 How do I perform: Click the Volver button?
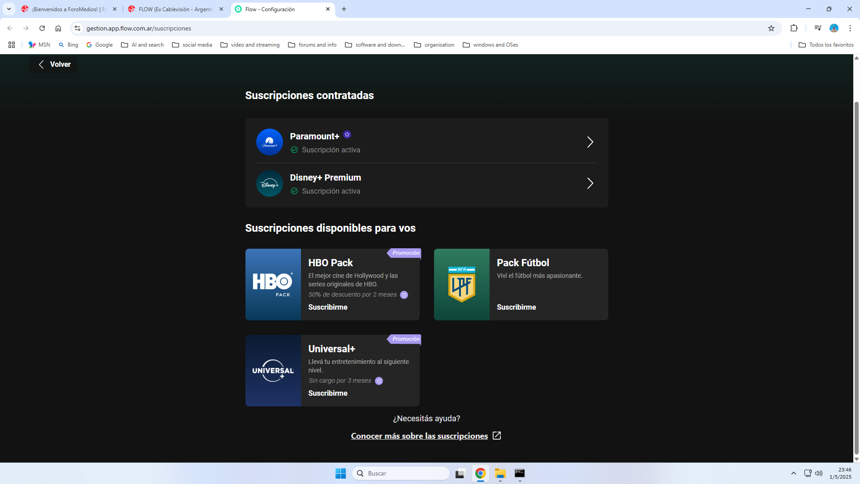(x=53, y=65)
